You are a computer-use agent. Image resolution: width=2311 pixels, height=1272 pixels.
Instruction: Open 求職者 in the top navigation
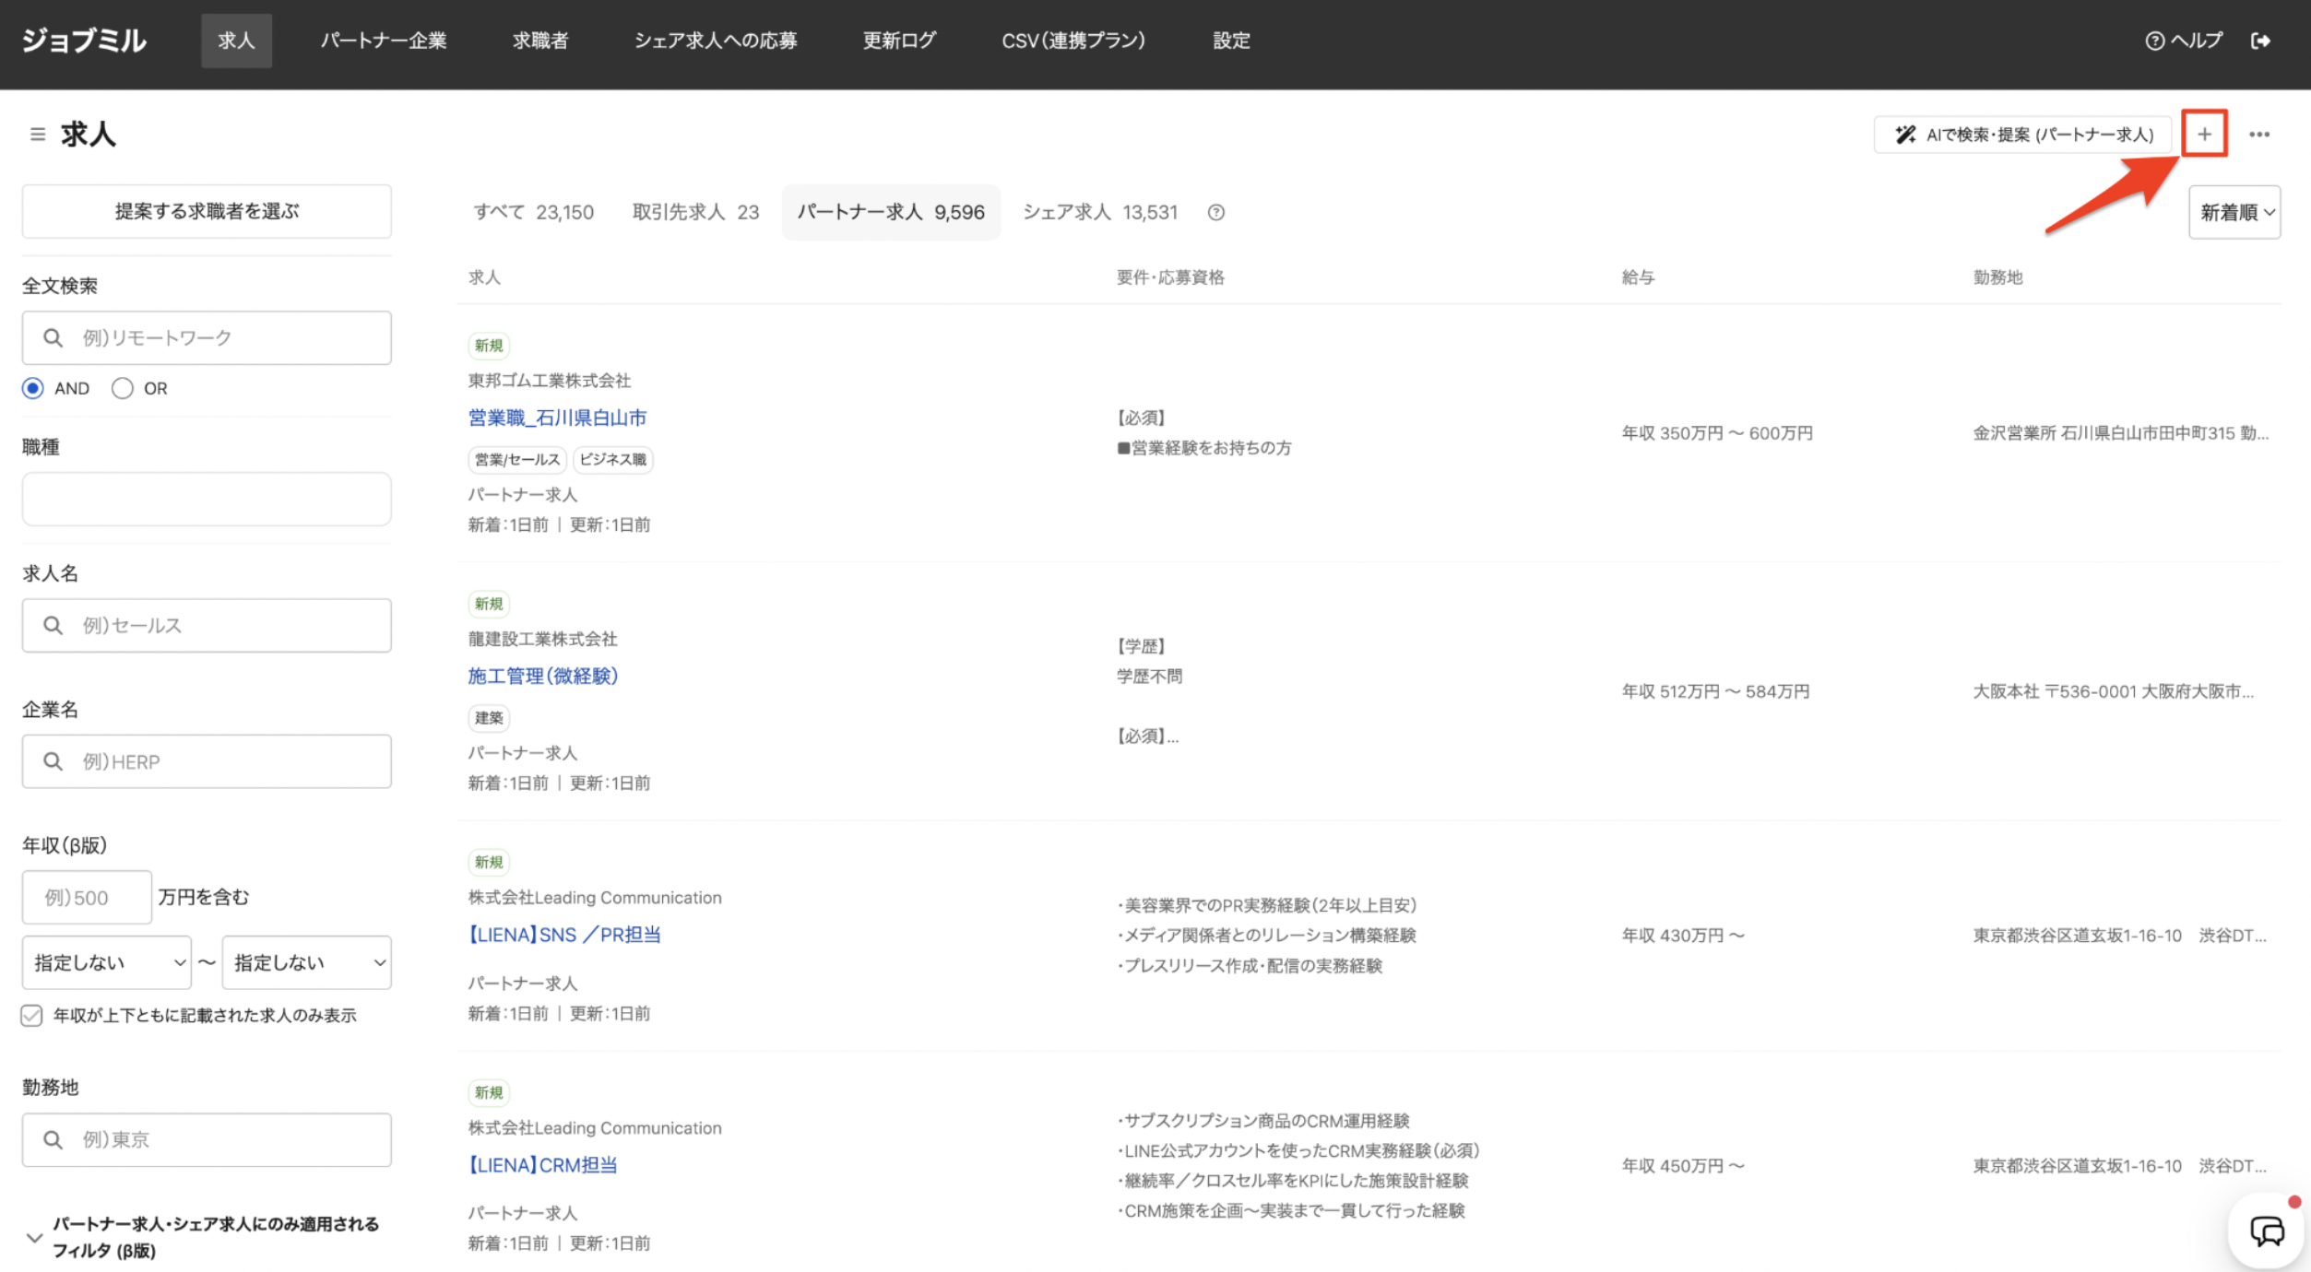point(539,41)
